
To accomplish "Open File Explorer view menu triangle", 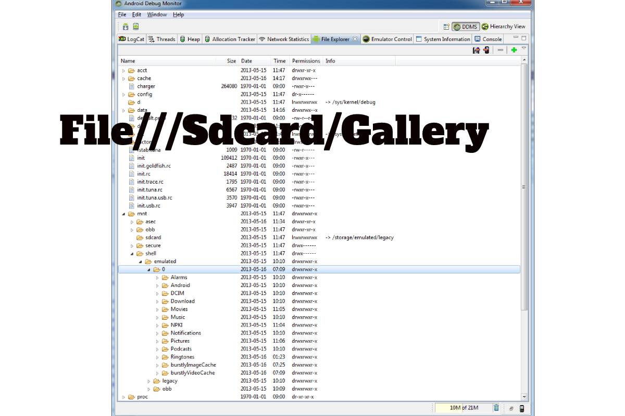I will [x=524, y=48].
